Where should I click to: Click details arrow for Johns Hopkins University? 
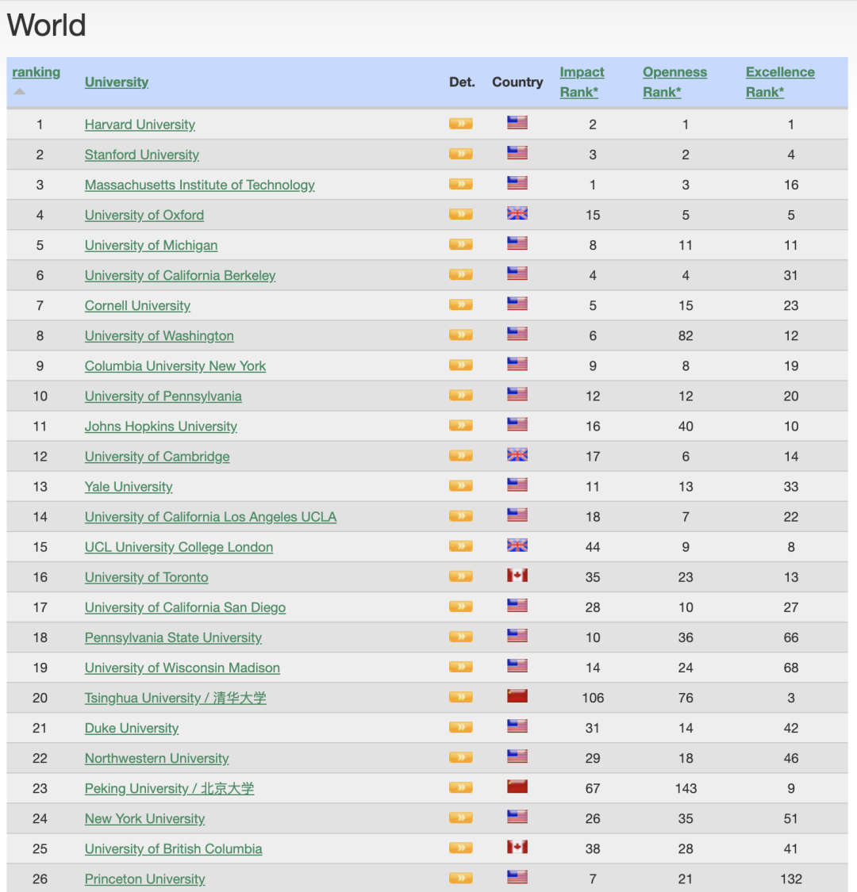point(461,425)
